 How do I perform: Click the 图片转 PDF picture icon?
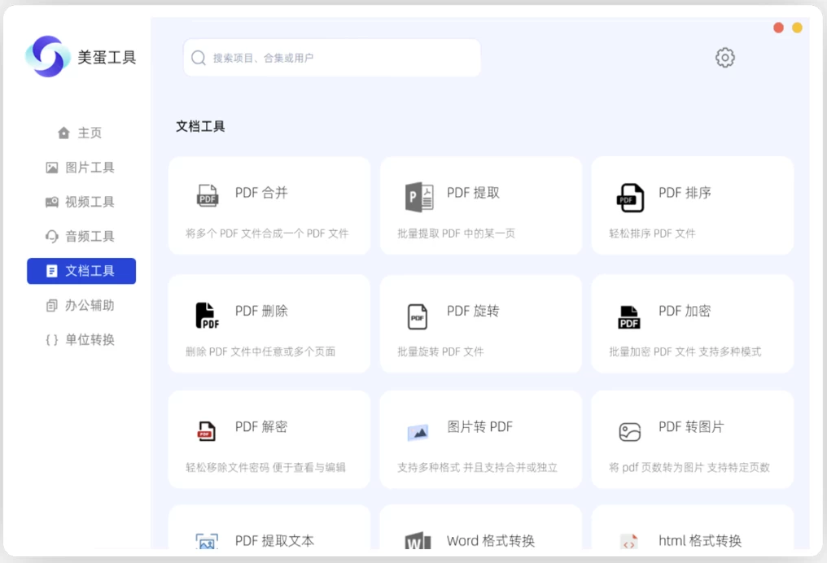(x=418, y=432)
